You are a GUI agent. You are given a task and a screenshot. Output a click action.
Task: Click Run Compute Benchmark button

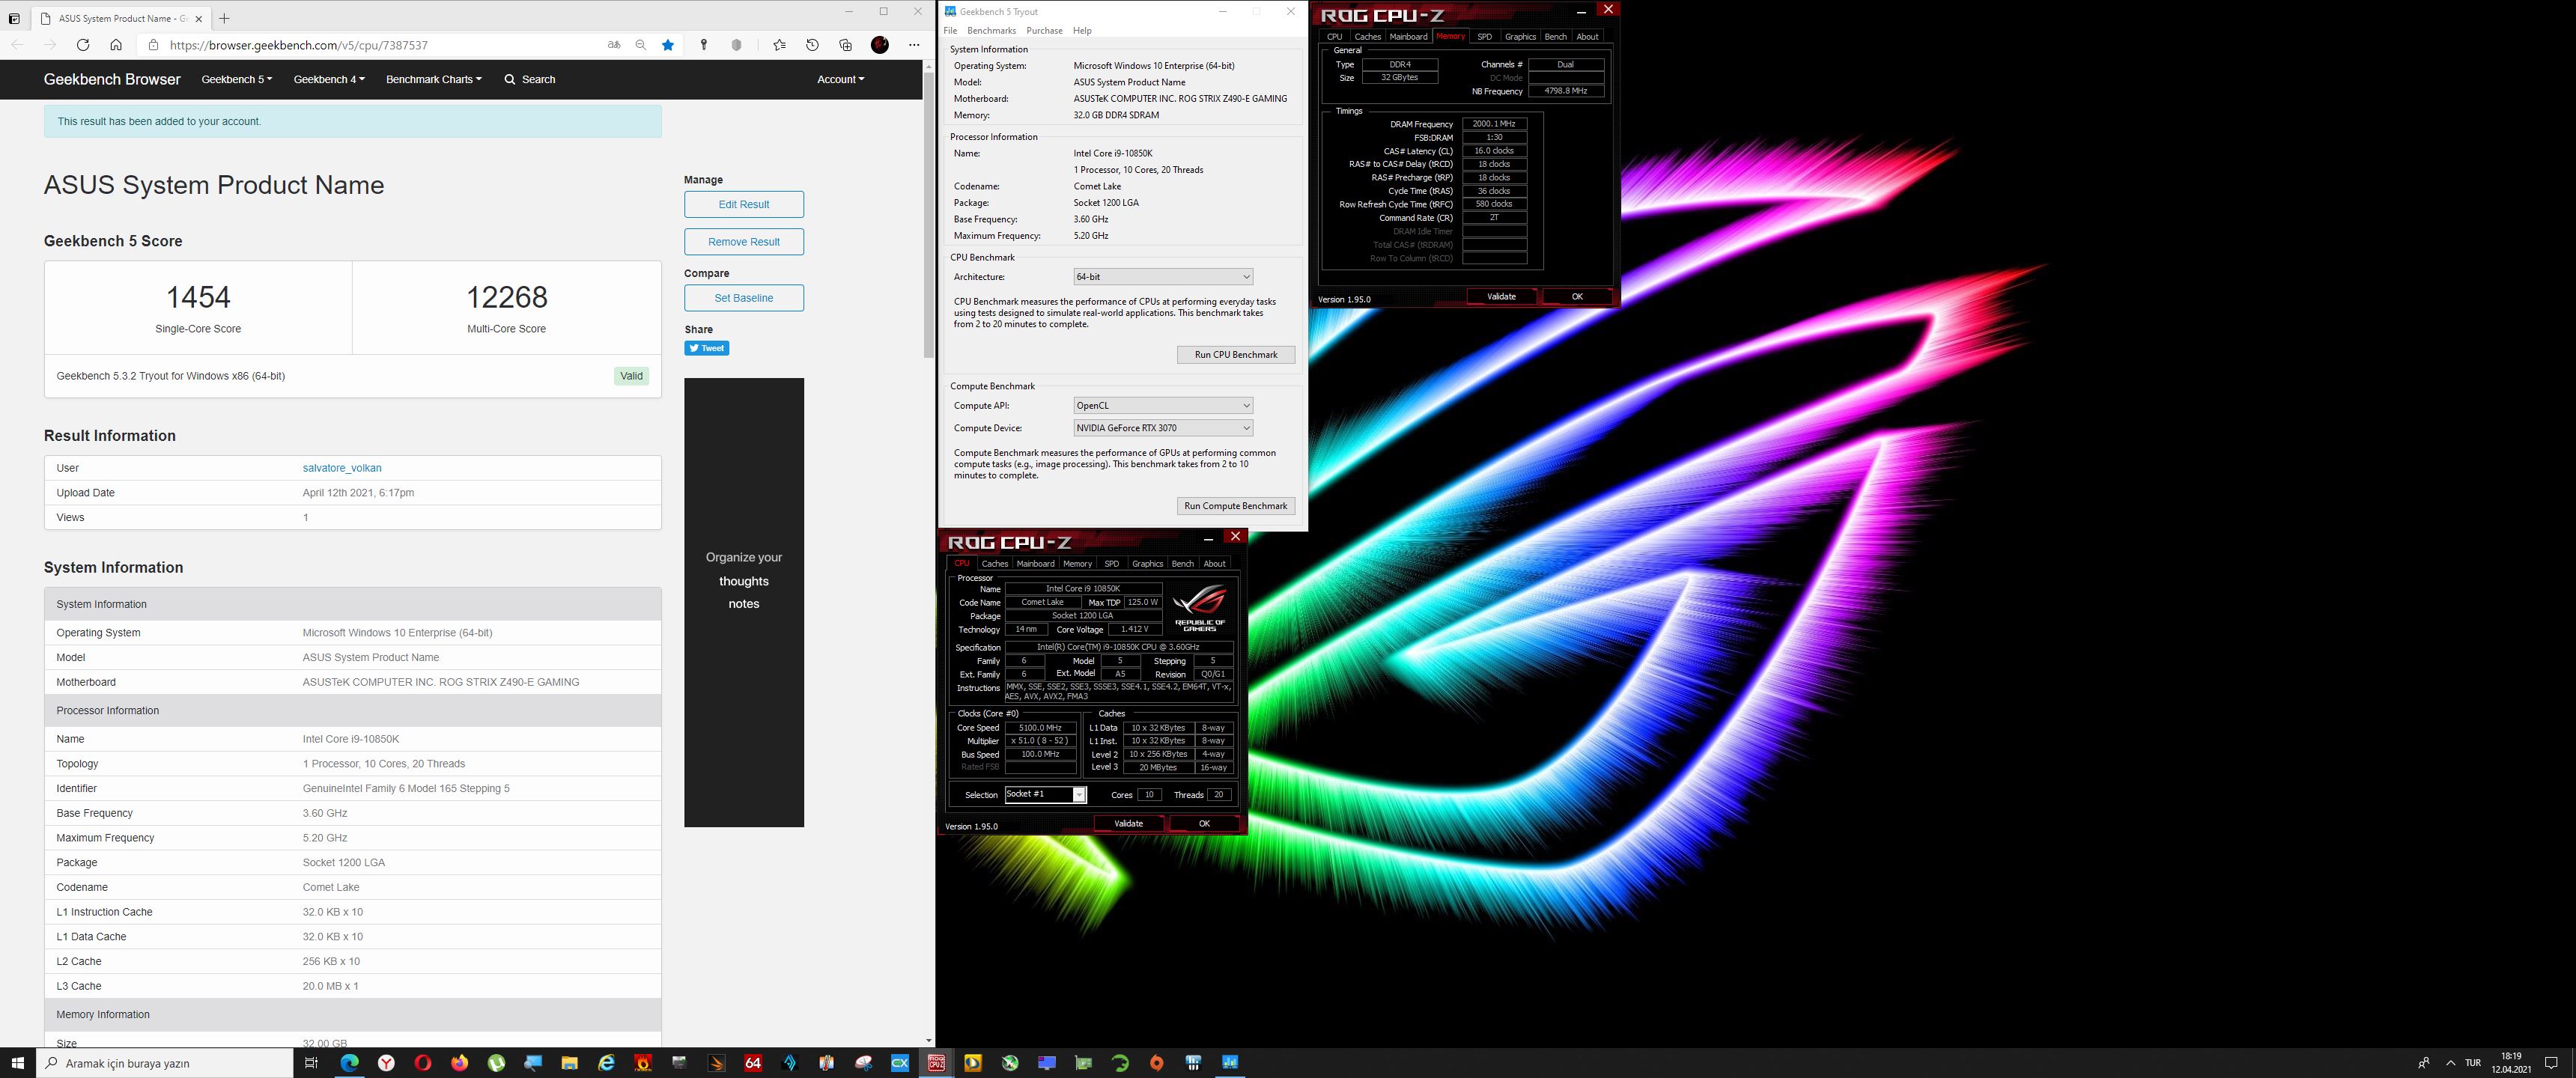click(x=1236, y=506)
